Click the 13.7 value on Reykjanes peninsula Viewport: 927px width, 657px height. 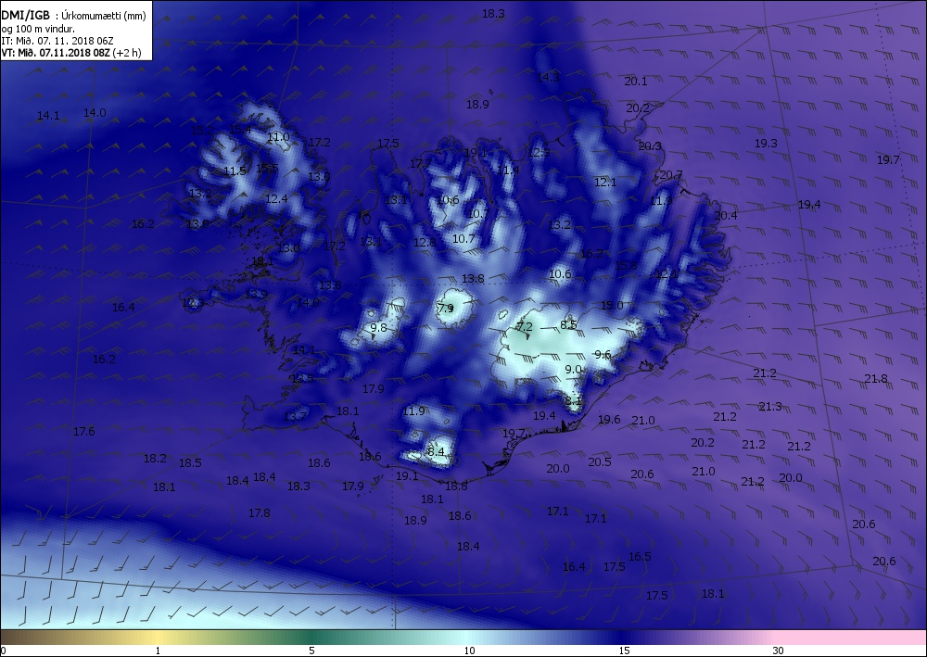295,417
